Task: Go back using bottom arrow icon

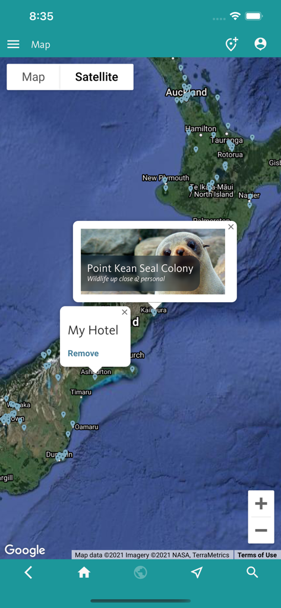Action: click(28, 572)
